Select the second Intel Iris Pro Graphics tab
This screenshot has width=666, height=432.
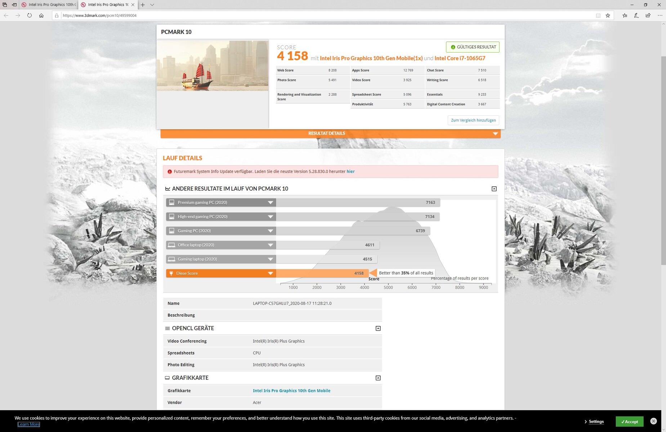[x=108, y=5]
